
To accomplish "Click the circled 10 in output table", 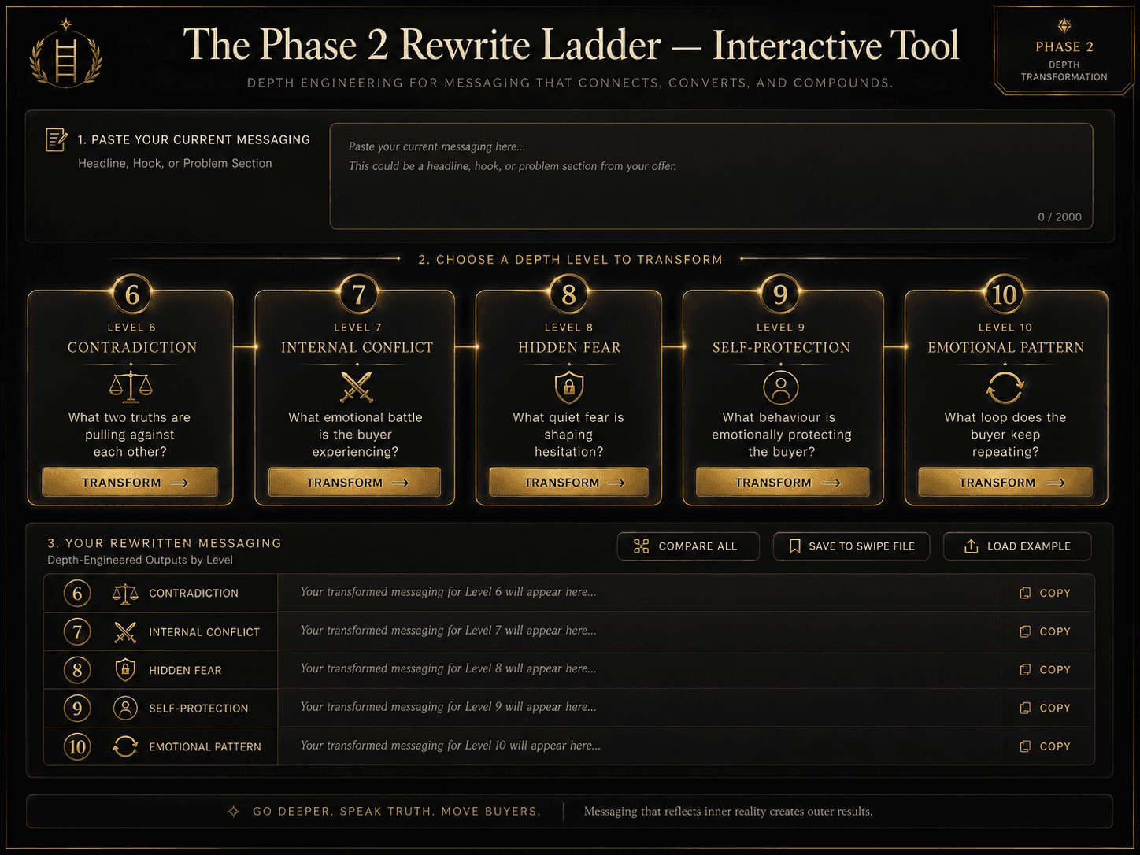I will tap(77, 746).
